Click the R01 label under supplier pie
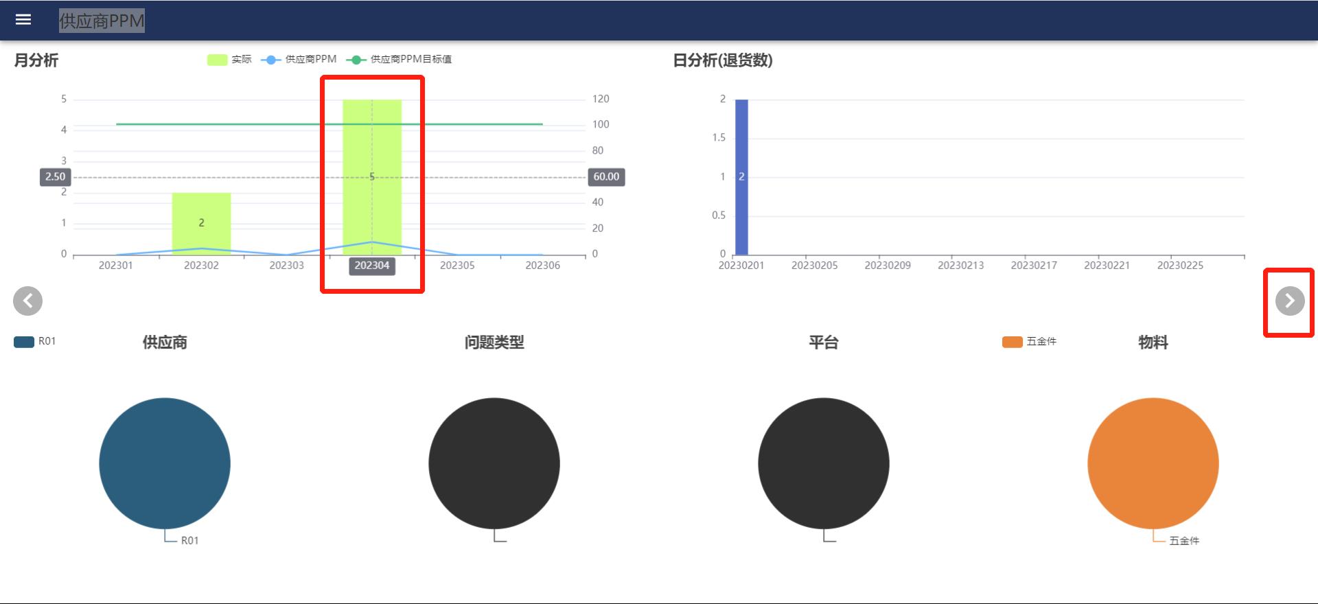Screen dimensions: 1318x604 pyautogui.click(x=190, y=541)
